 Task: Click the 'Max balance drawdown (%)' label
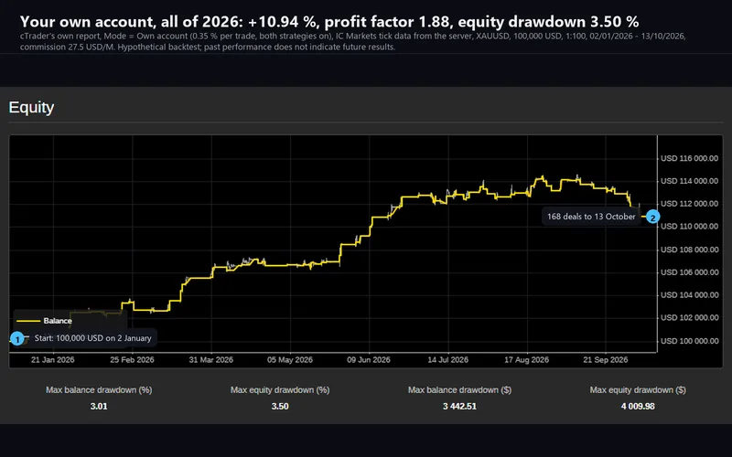[x=99, y=390]
